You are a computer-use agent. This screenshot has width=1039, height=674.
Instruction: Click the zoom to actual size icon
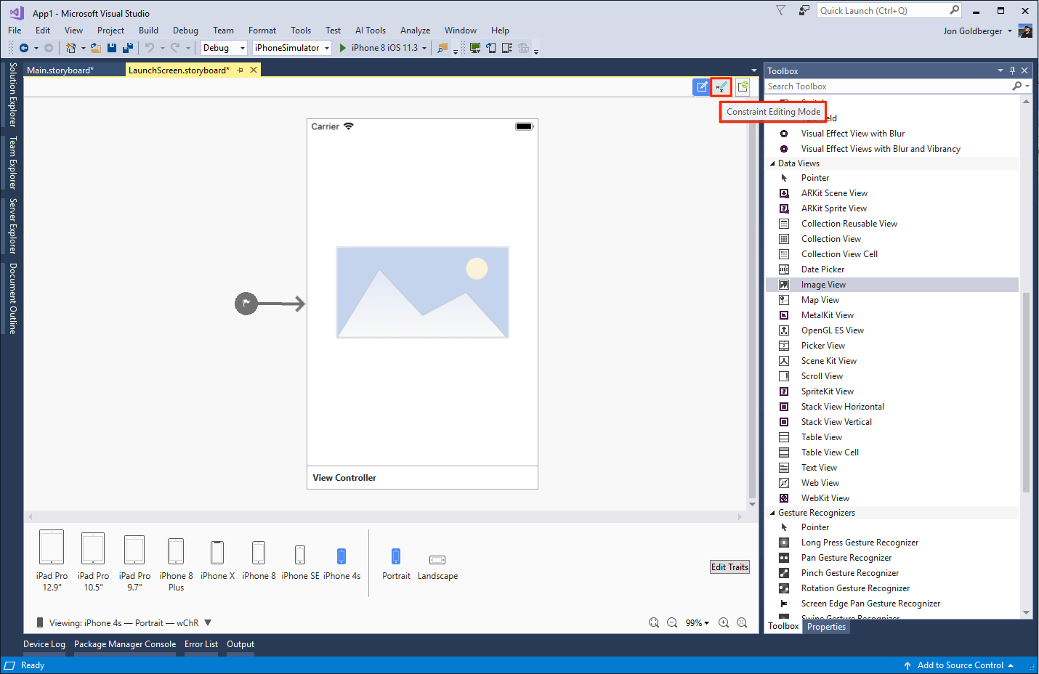[x=742, y=622]
